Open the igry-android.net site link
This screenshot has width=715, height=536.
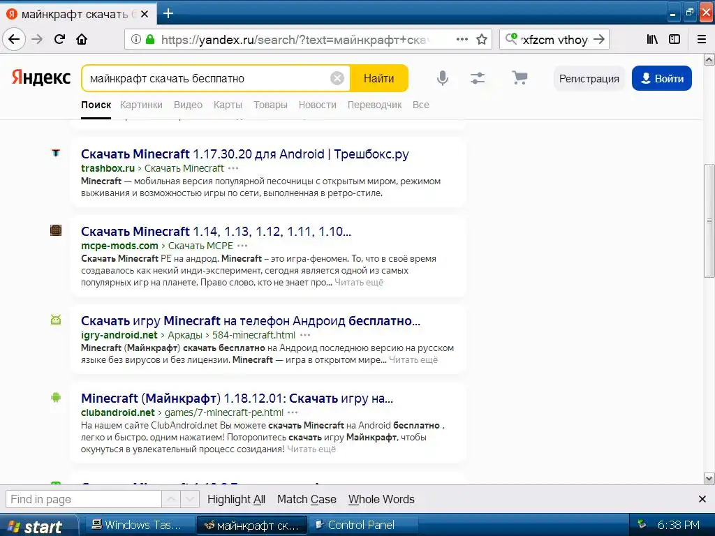pyautogui.click(x=119, y=335)
